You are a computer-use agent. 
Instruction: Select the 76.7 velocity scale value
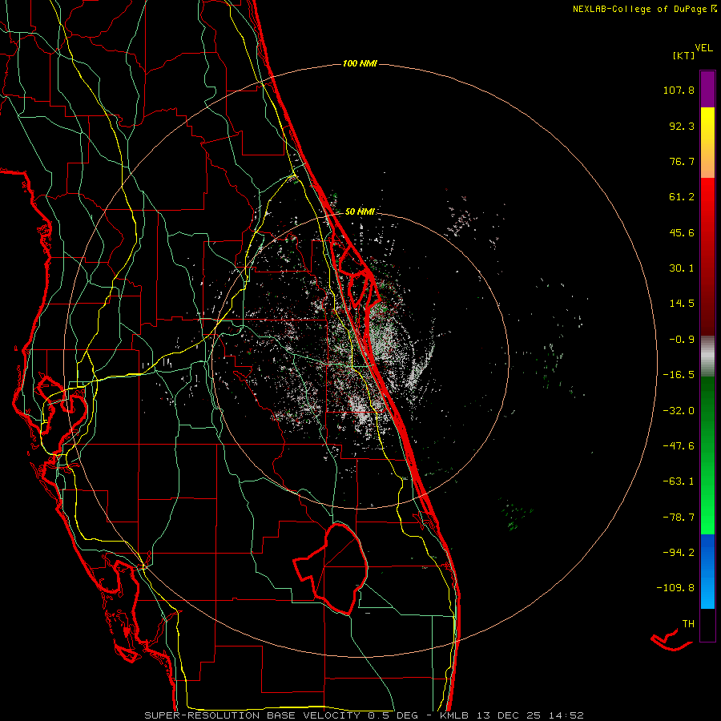pyautogui.click(x=682, y=161)
